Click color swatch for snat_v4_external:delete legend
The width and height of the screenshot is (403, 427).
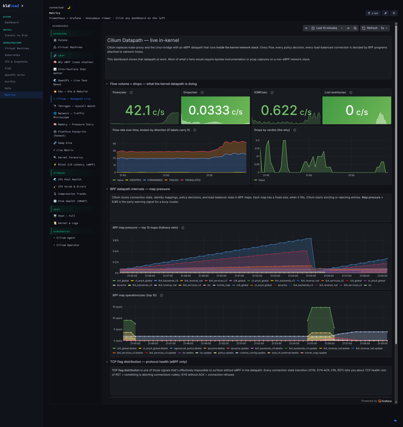pyautogui.click(x=269, y=353)
